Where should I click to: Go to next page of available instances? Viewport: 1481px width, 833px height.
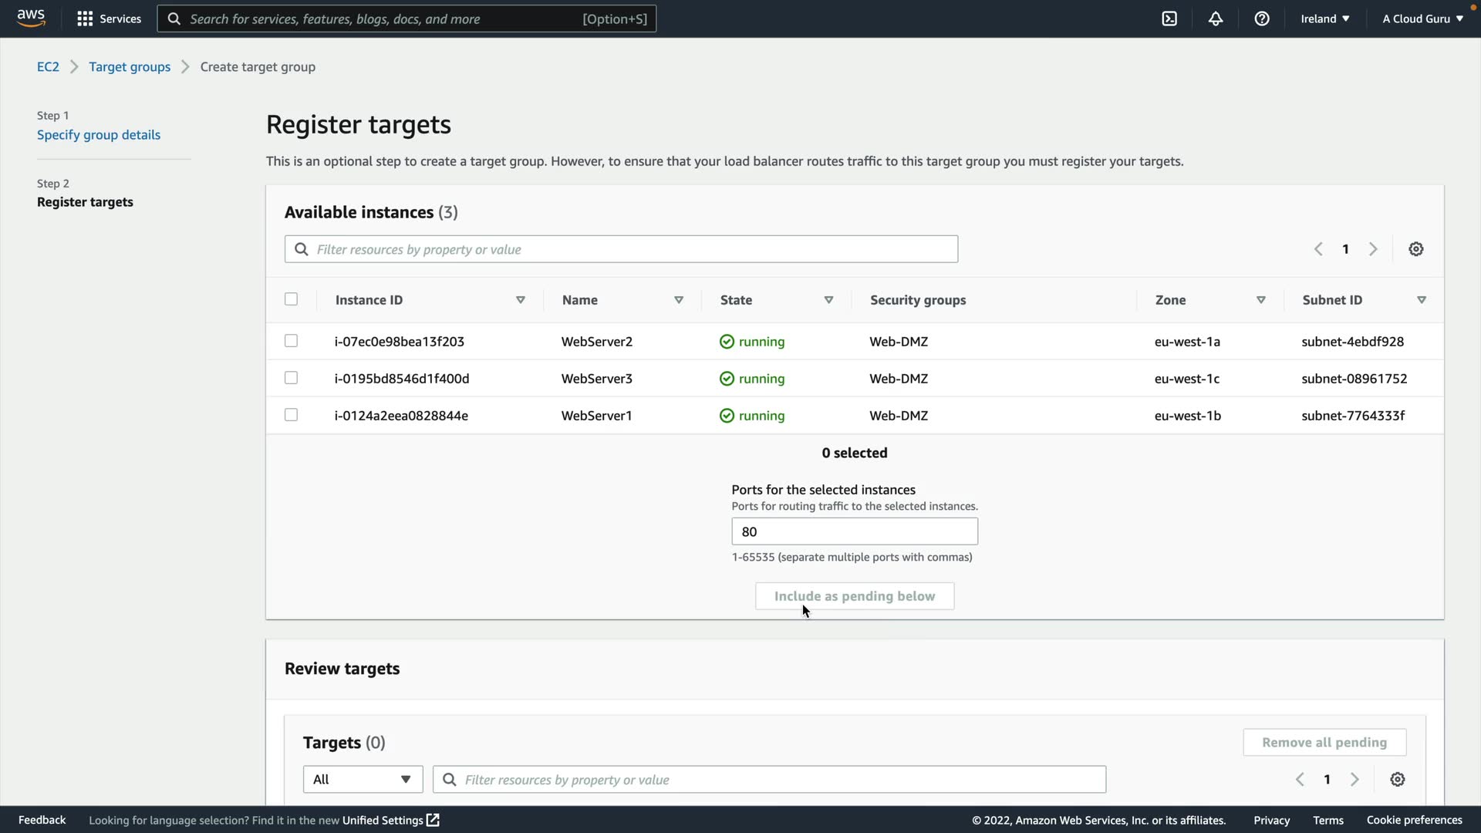coord(1373,249)
